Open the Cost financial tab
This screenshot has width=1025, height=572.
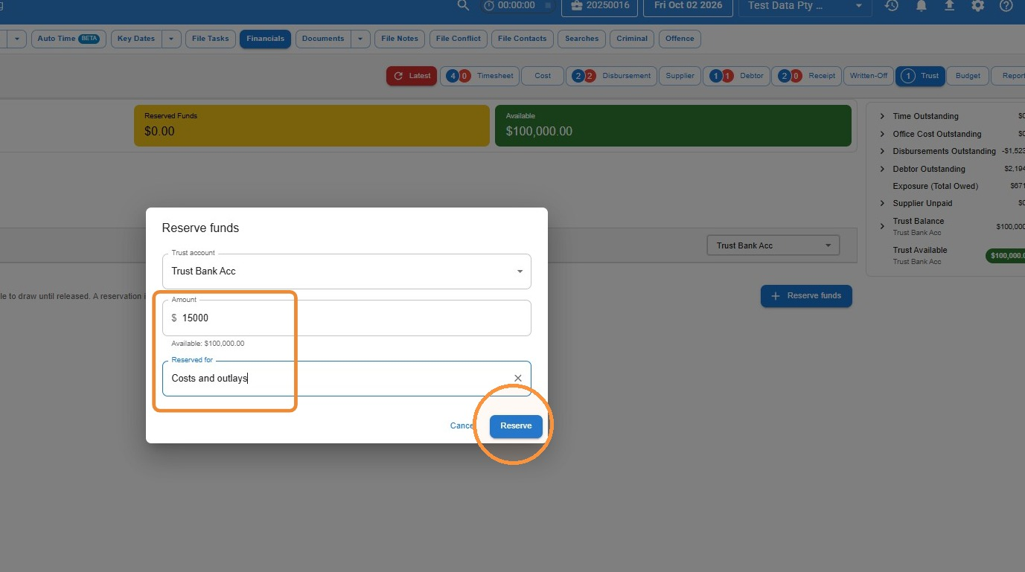(543, 76)
